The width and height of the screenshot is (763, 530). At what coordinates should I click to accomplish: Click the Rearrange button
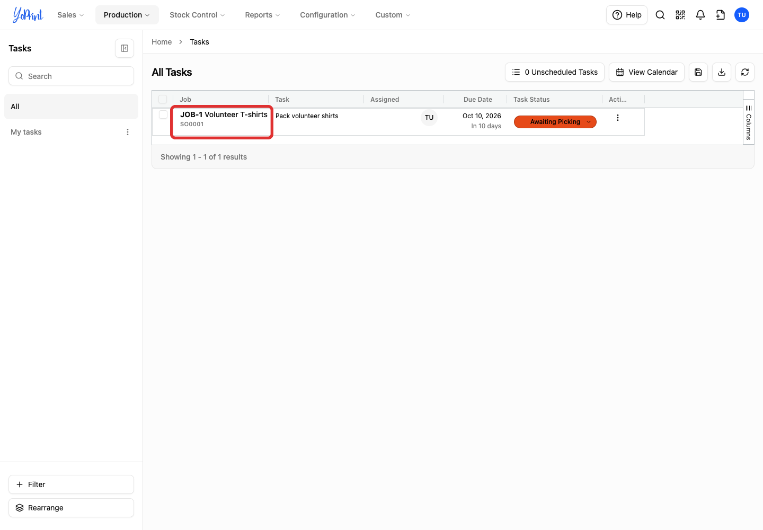pyautogui.click(x=71, y=508)
